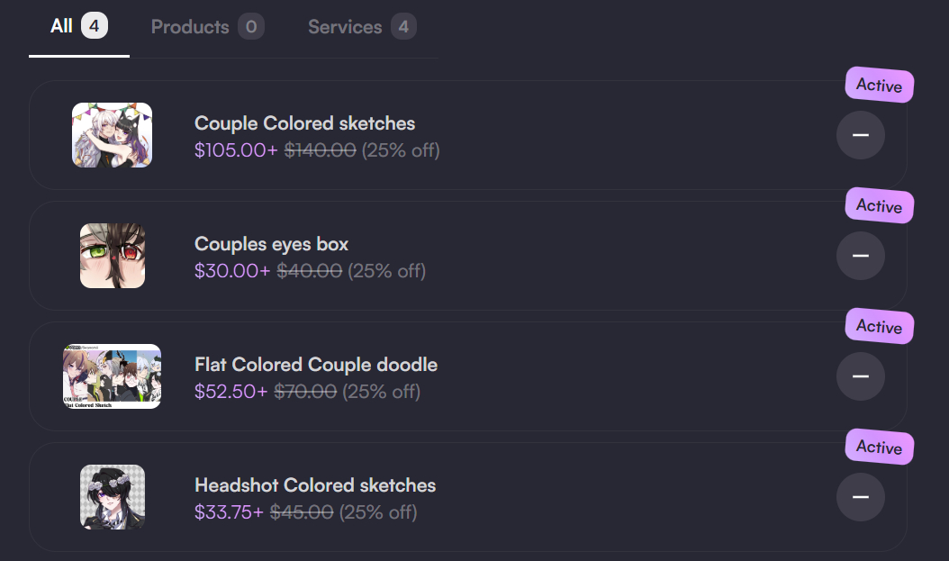Click the Active badge on Headshot Colored sketches
The height and width of the screenshot is (561, 949).
tap(880, 448)
